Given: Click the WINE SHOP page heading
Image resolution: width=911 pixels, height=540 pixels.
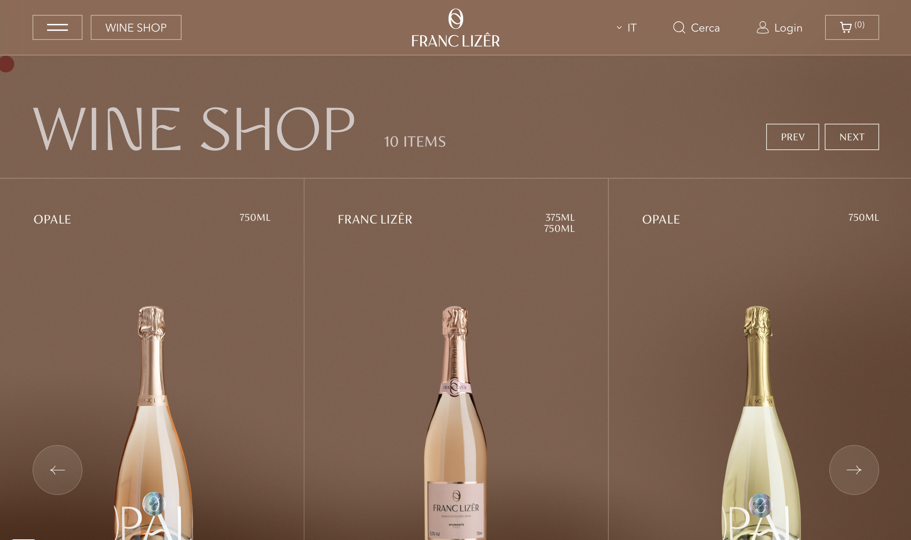Looking at the screenshot, I should [194, 129].
